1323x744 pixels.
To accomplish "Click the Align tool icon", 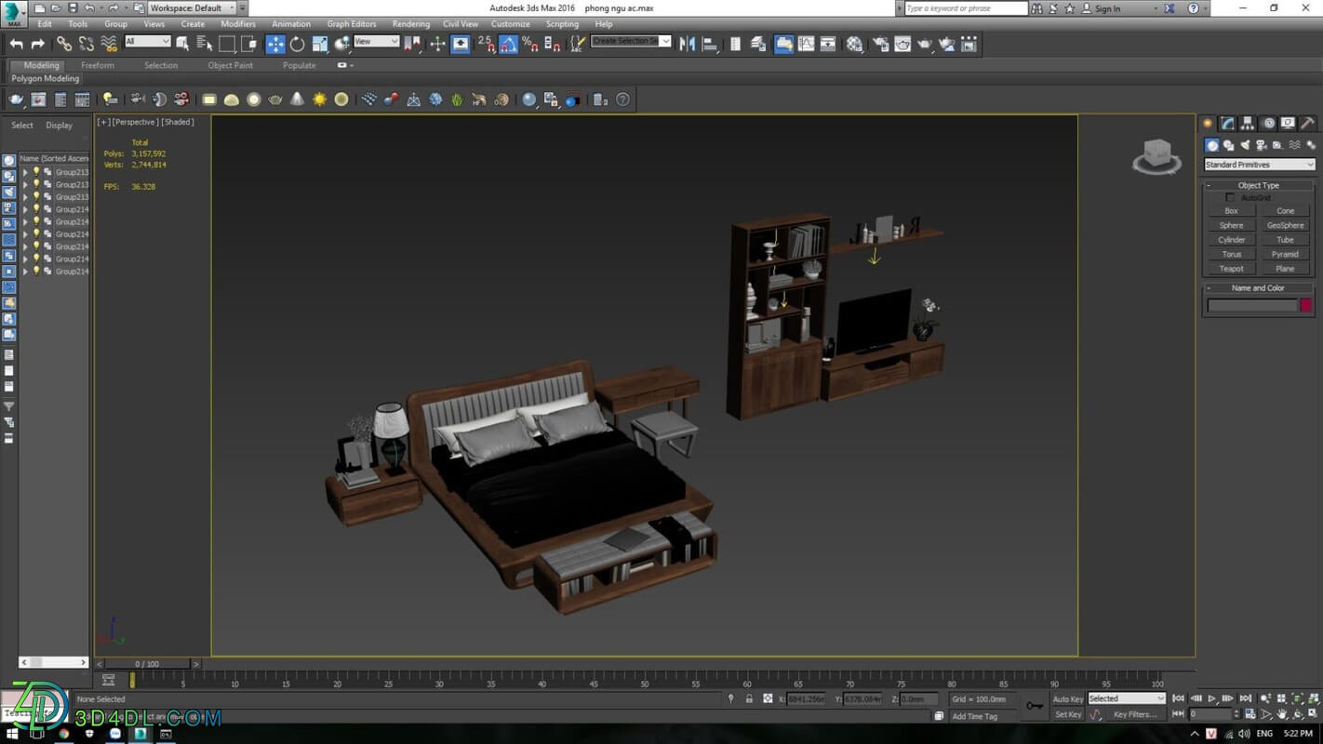I will point(710,44).
